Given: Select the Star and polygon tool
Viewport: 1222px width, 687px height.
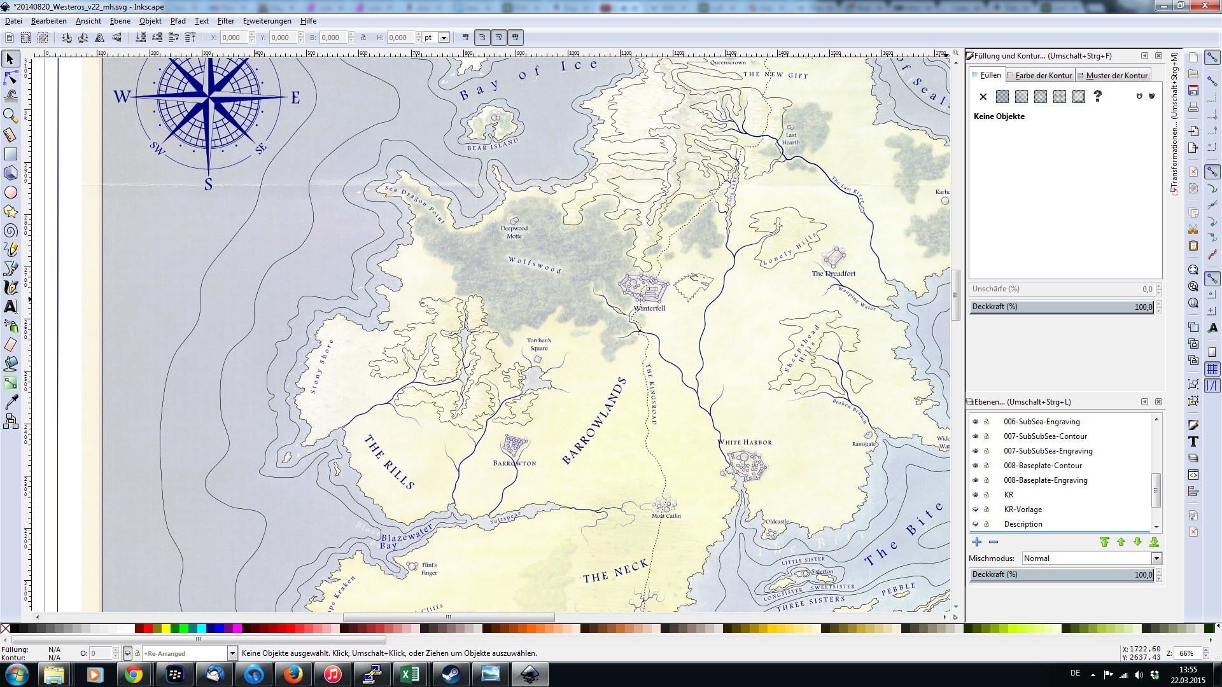Looking at the screenshot, I should point(10,211).
